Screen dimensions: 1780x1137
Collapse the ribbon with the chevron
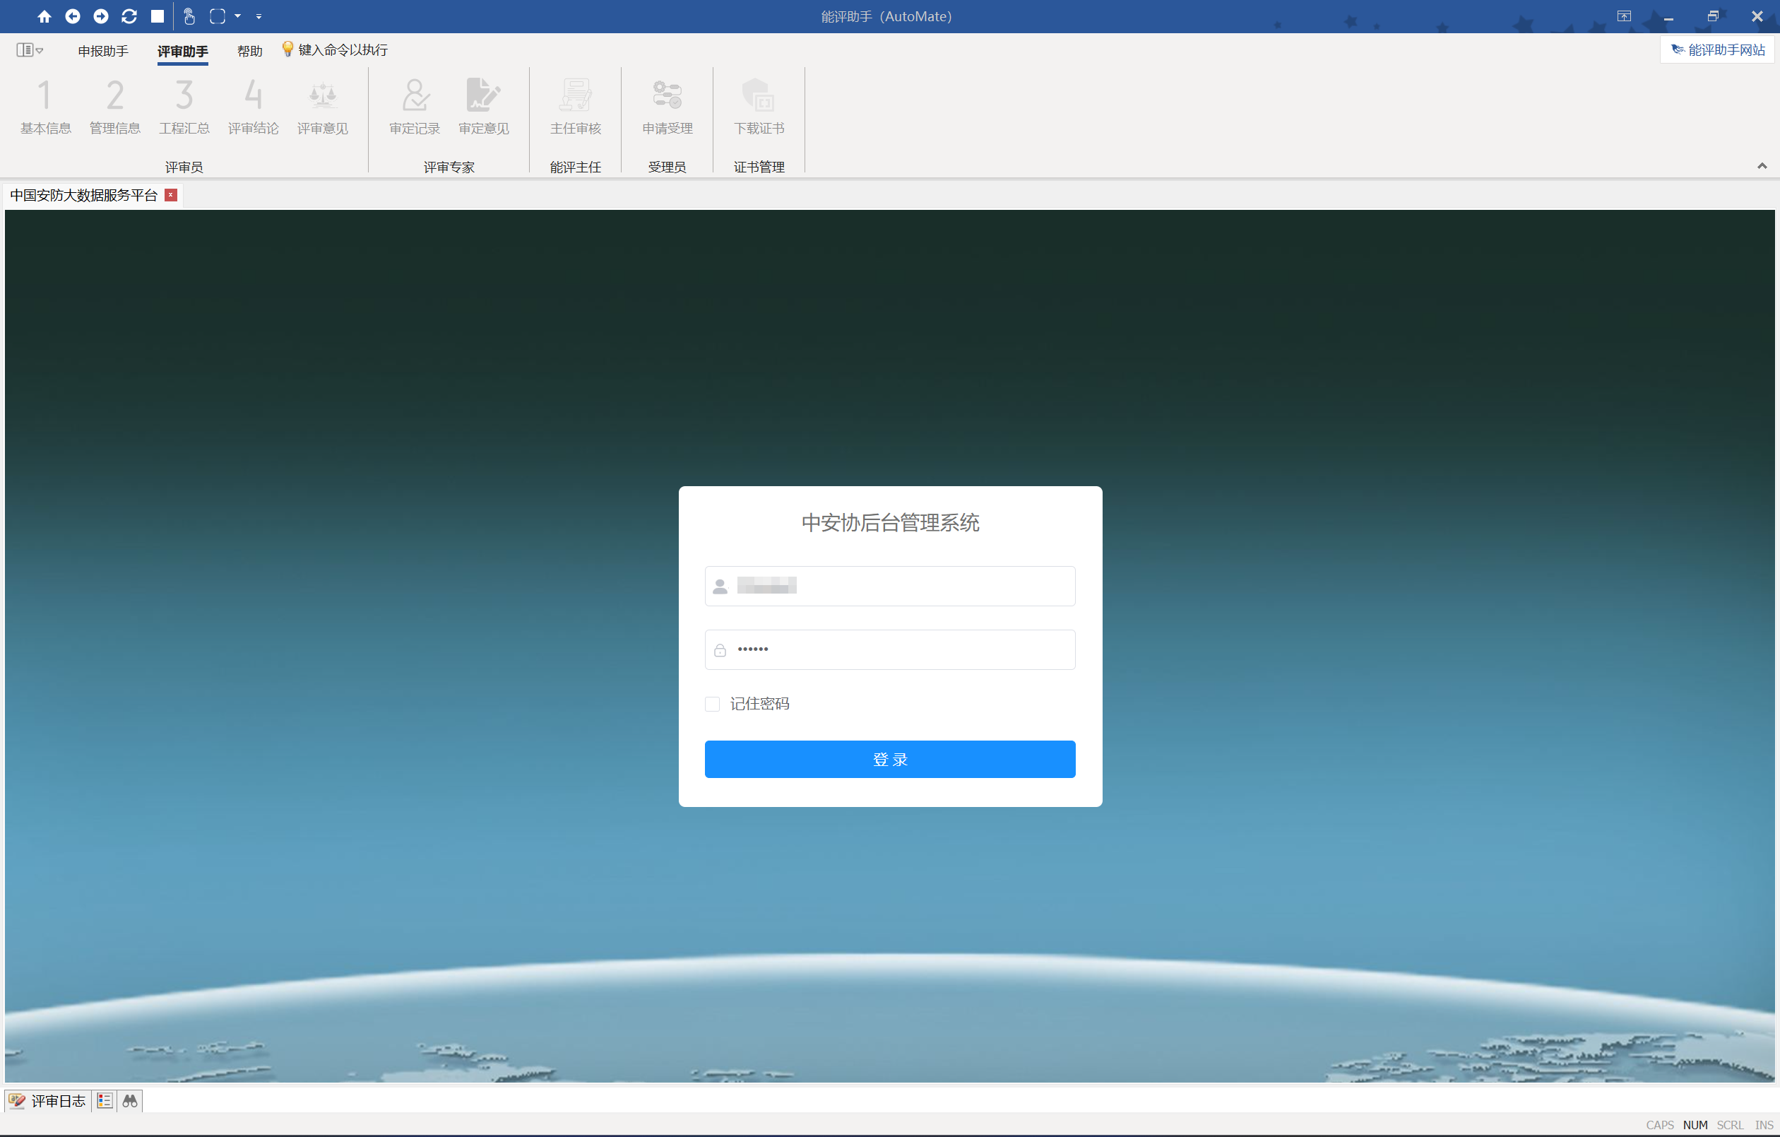point(1762,165)
